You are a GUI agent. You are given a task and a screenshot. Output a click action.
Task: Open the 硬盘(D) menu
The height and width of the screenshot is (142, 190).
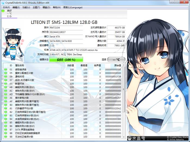46,8
